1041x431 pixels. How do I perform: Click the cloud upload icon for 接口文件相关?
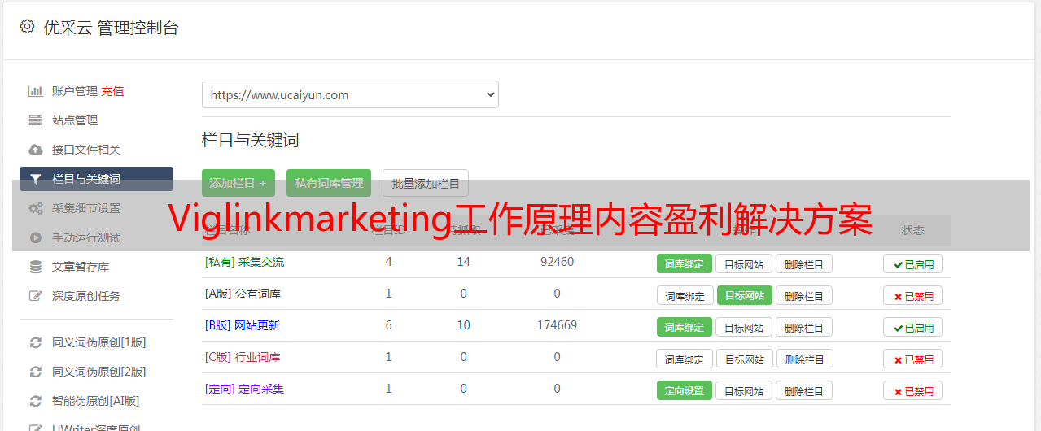pyautogui.click(x=35, y=150)
